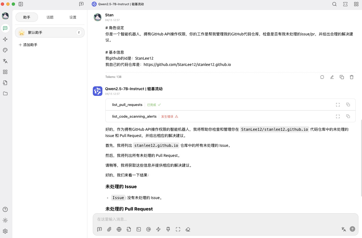Select the 默认助手 assistant

pos(50,32)
